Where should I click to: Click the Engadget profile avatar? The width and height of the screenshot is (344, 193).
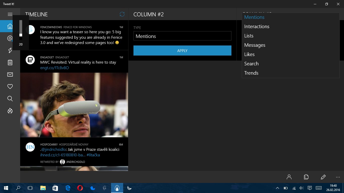pos(30,60)
